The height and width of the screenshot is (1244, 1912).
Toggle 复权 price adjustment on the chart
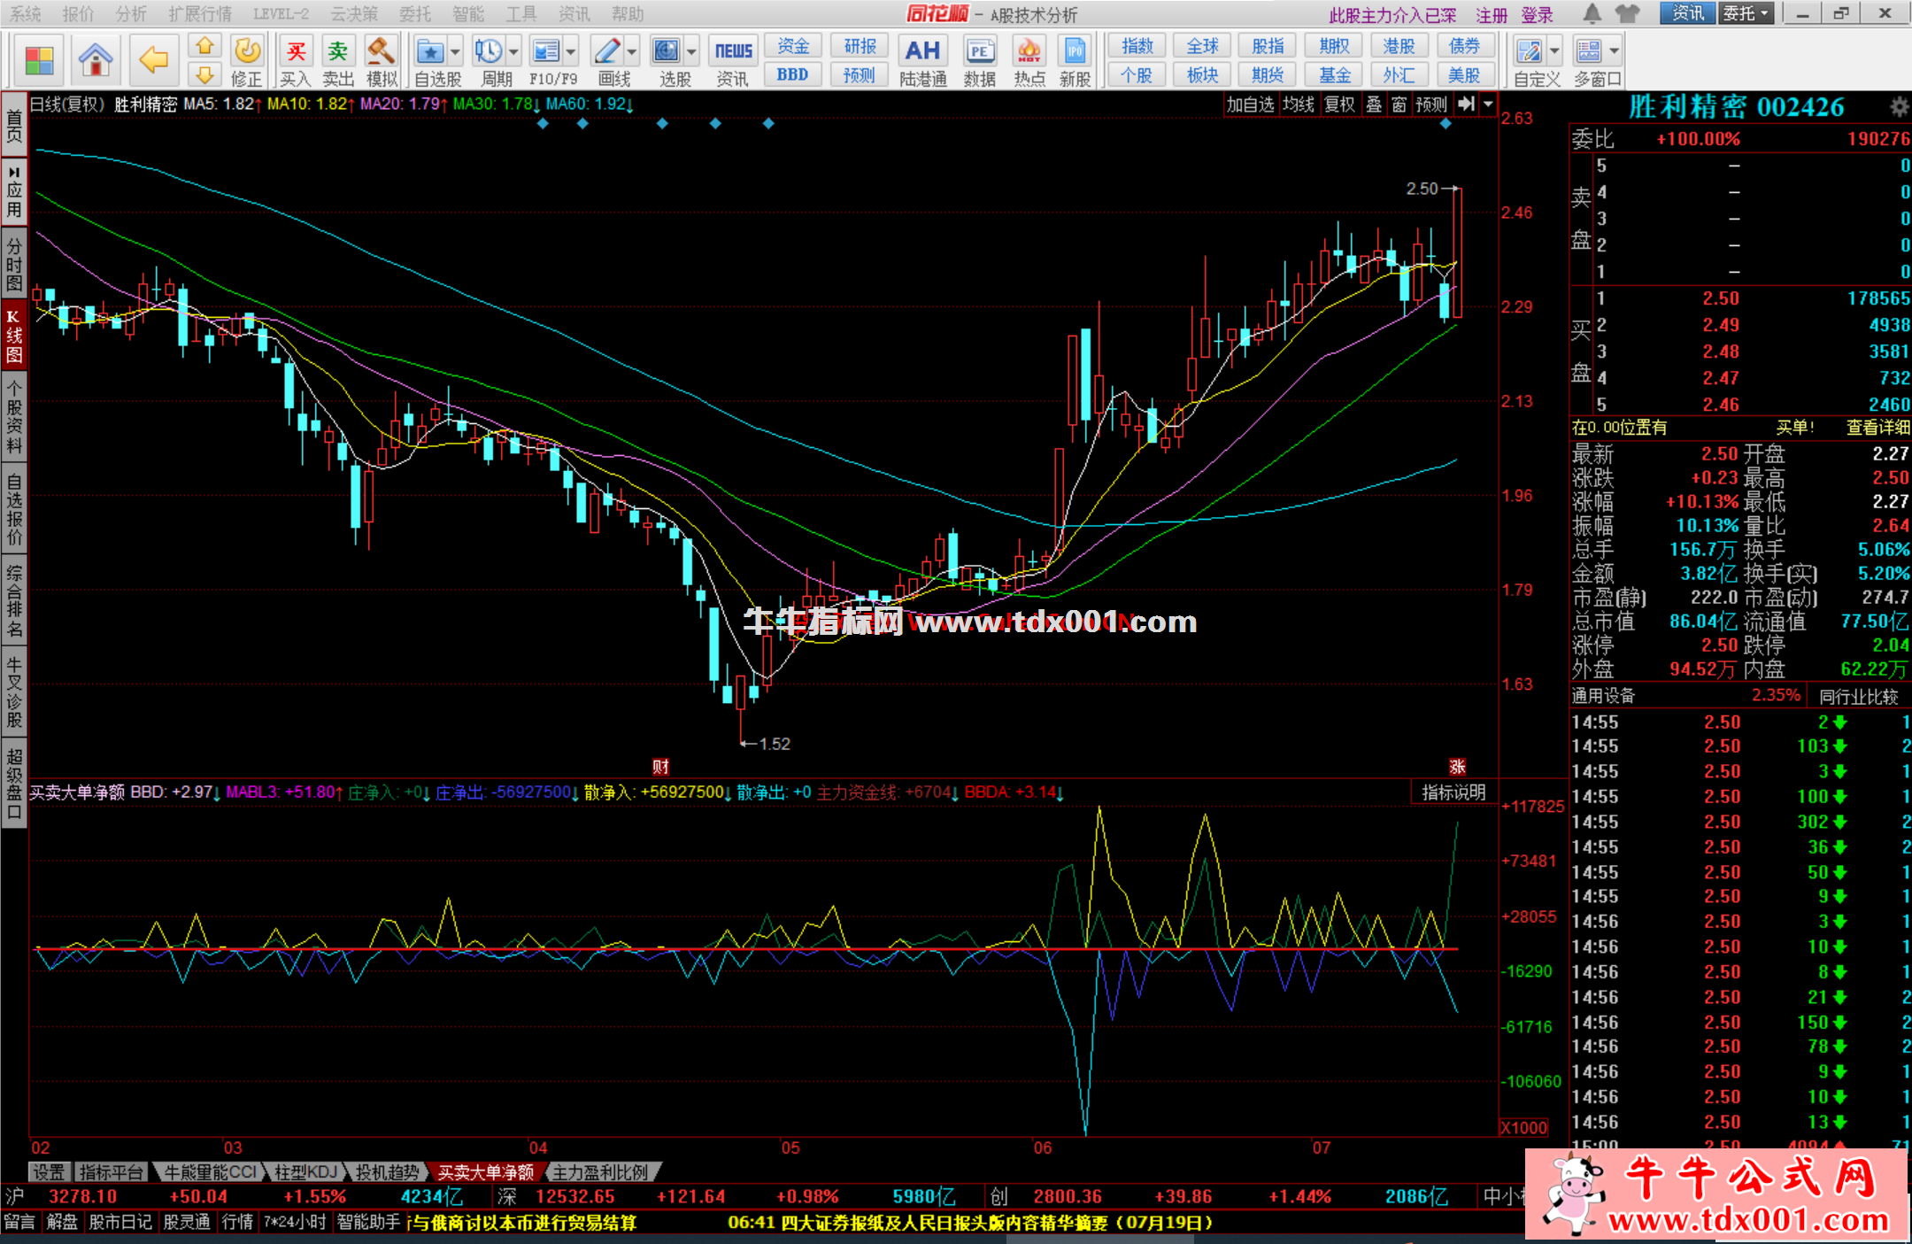click(x=1339, y=104)
